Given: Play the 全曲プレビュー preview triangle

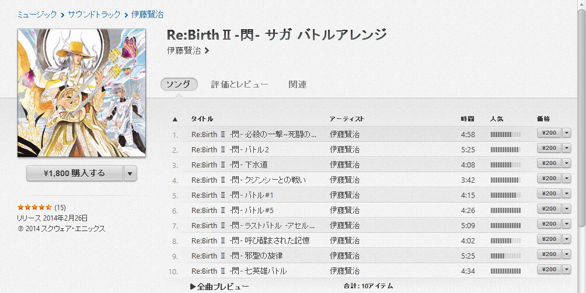Looking at the screenshot, I should pos(193,287).
